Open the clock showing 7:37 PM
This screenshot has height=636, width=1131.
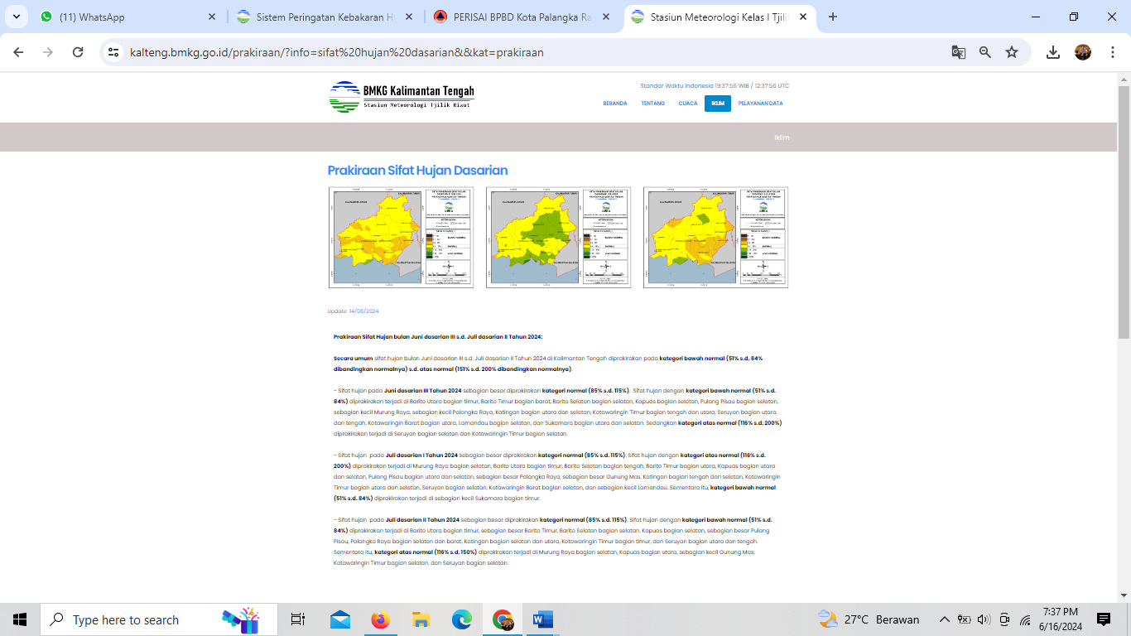1061,619
